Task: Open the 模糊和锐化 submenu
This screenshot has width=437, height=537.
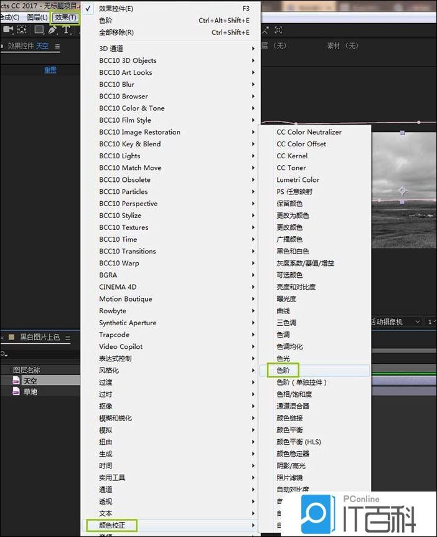Action: tap(170, 418)
